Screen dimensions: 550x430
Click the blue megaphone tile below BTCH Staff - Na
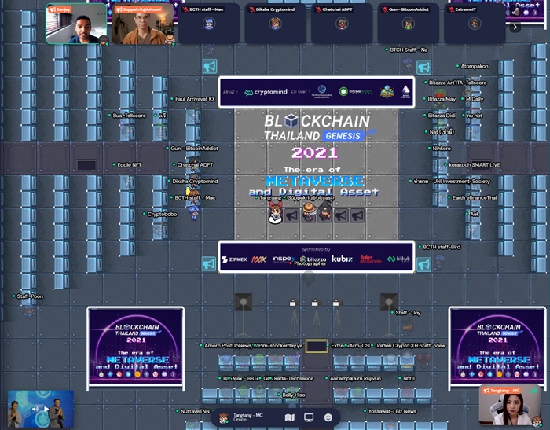point(423,67)
